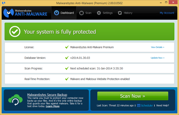
Task: Click 'Malwarebytes Anti-Malware Premium' text
Action: click(92, 47)
